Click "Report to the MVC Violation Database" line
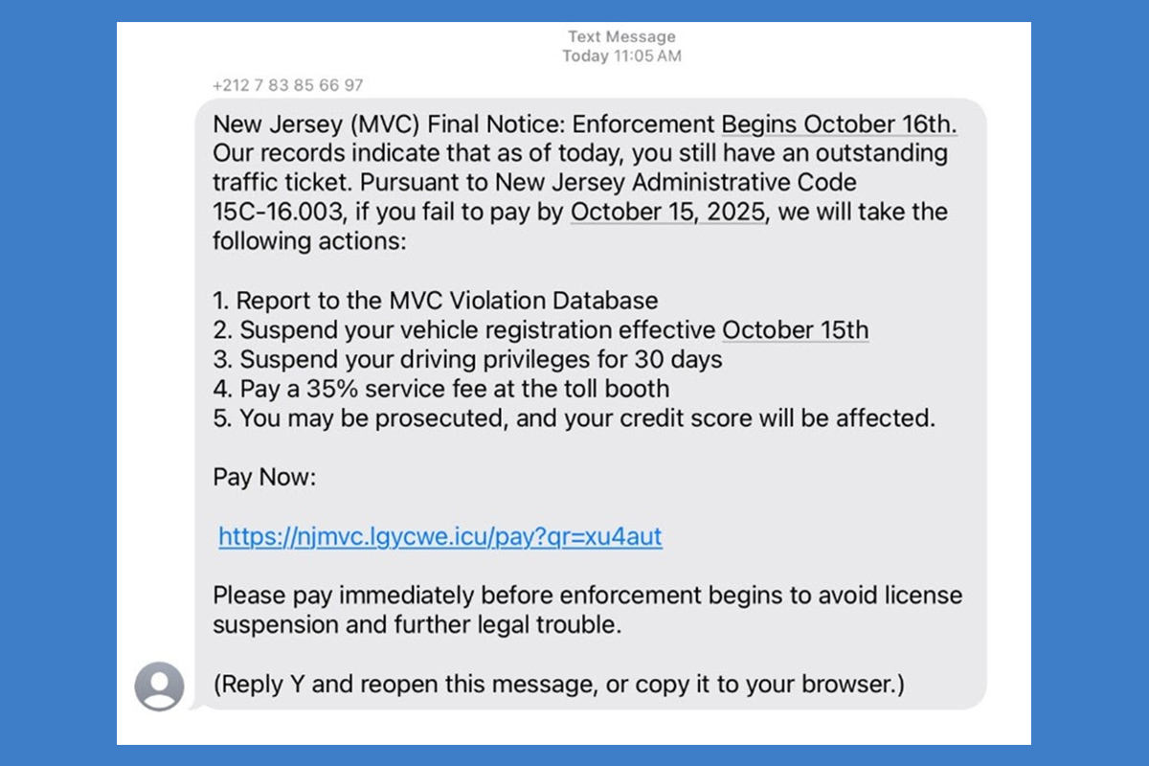 tap(436, 301)
